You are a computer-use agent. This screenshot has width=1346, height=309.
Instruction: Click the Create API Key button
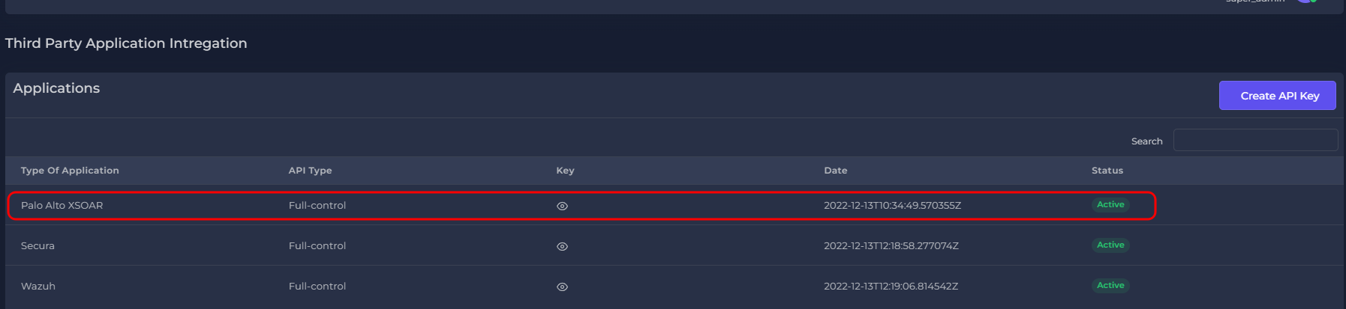pos(1277,96)
